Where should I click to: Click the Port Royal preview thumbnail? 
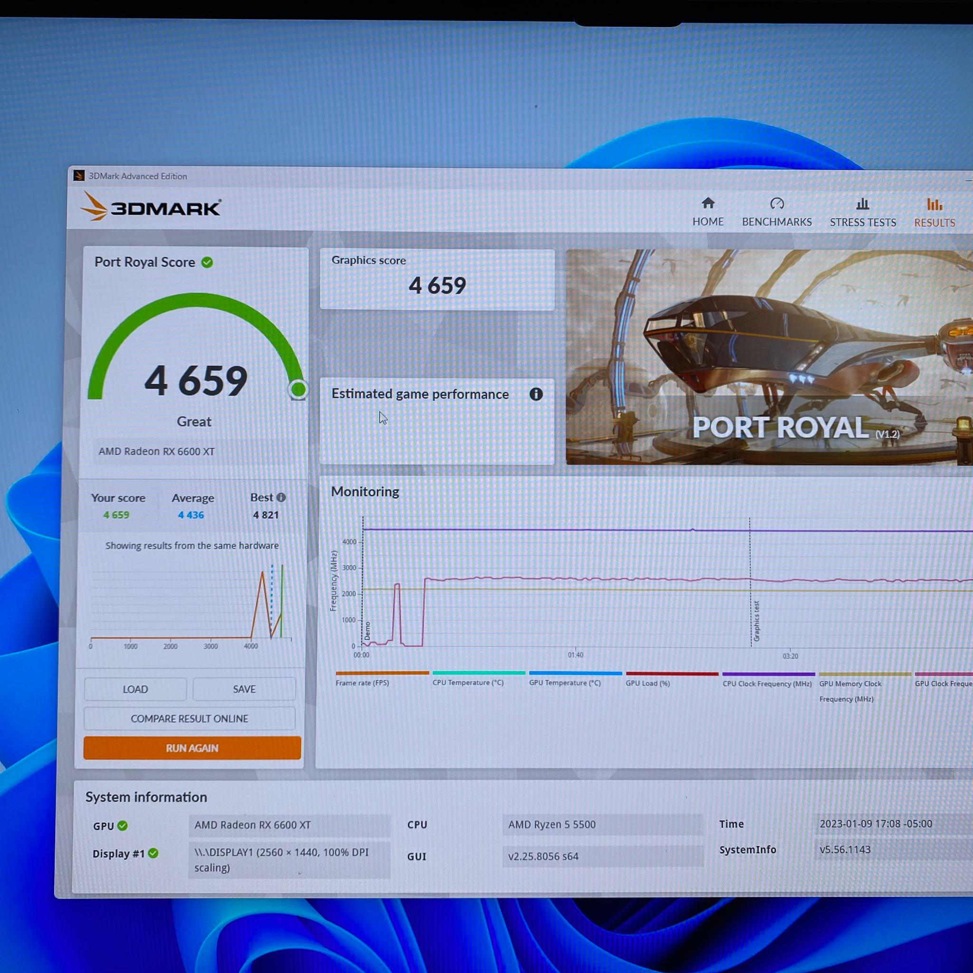(x=769, y=357)
